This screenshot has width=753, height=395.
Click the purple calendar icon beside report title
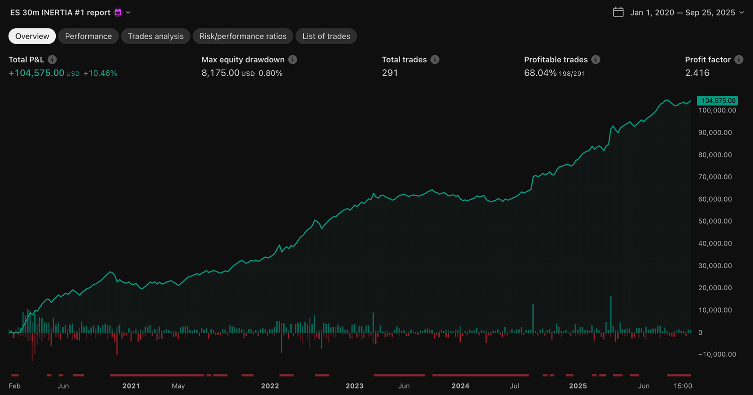click(x=118, y=13)
